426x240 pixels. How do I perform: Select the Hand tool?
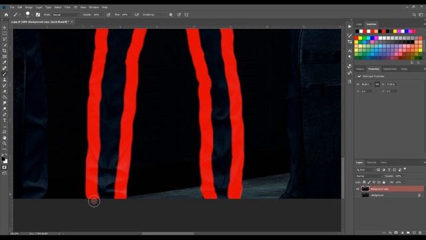(5, 138)
